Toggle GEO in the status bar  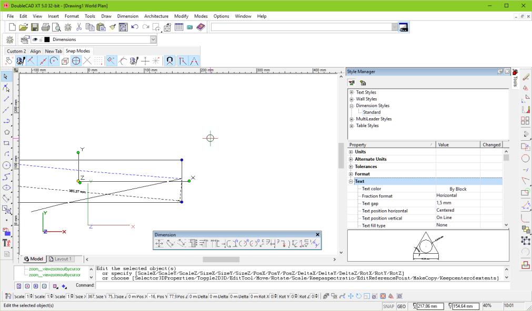[x=401, y=306]
